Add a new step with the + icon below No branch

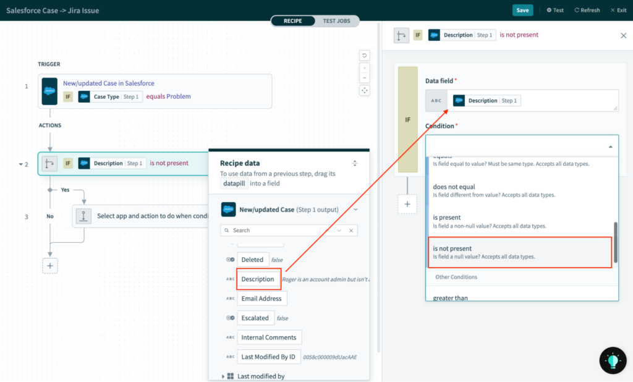(x=50, y=265)
